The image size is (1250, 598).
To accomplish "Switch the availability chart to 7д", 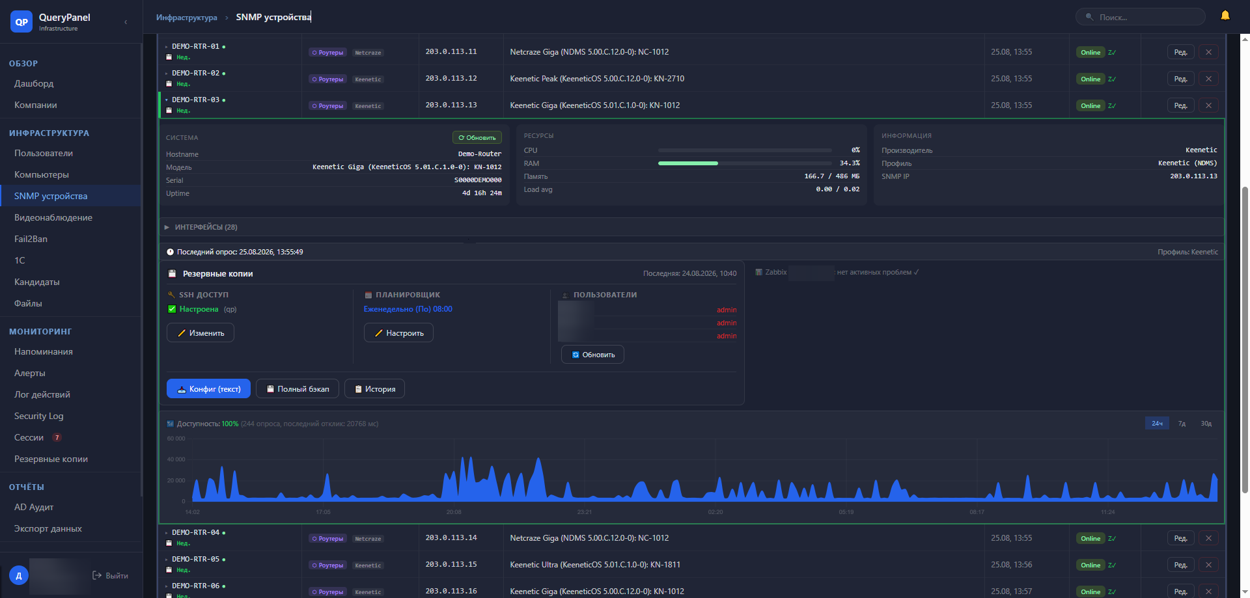I will click(1182, 424).
